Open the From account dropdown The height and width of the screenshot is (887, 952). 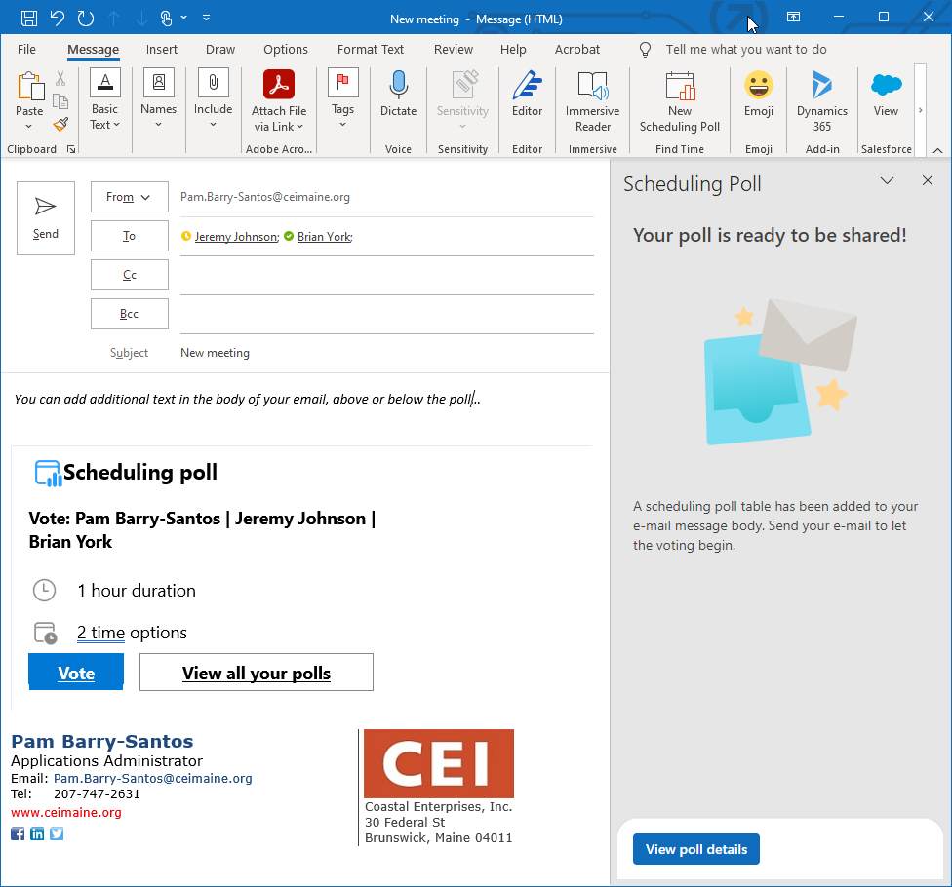tap(130, 197)
